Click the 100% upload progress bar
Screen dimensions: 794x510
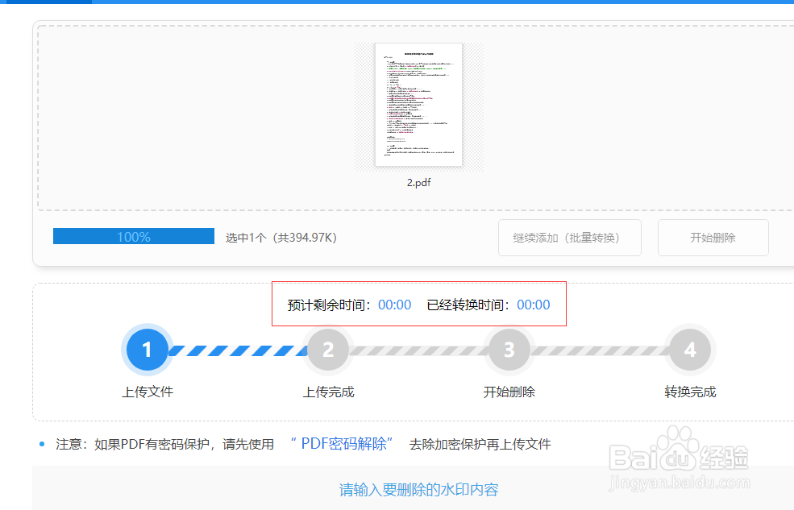coord(133,234)
